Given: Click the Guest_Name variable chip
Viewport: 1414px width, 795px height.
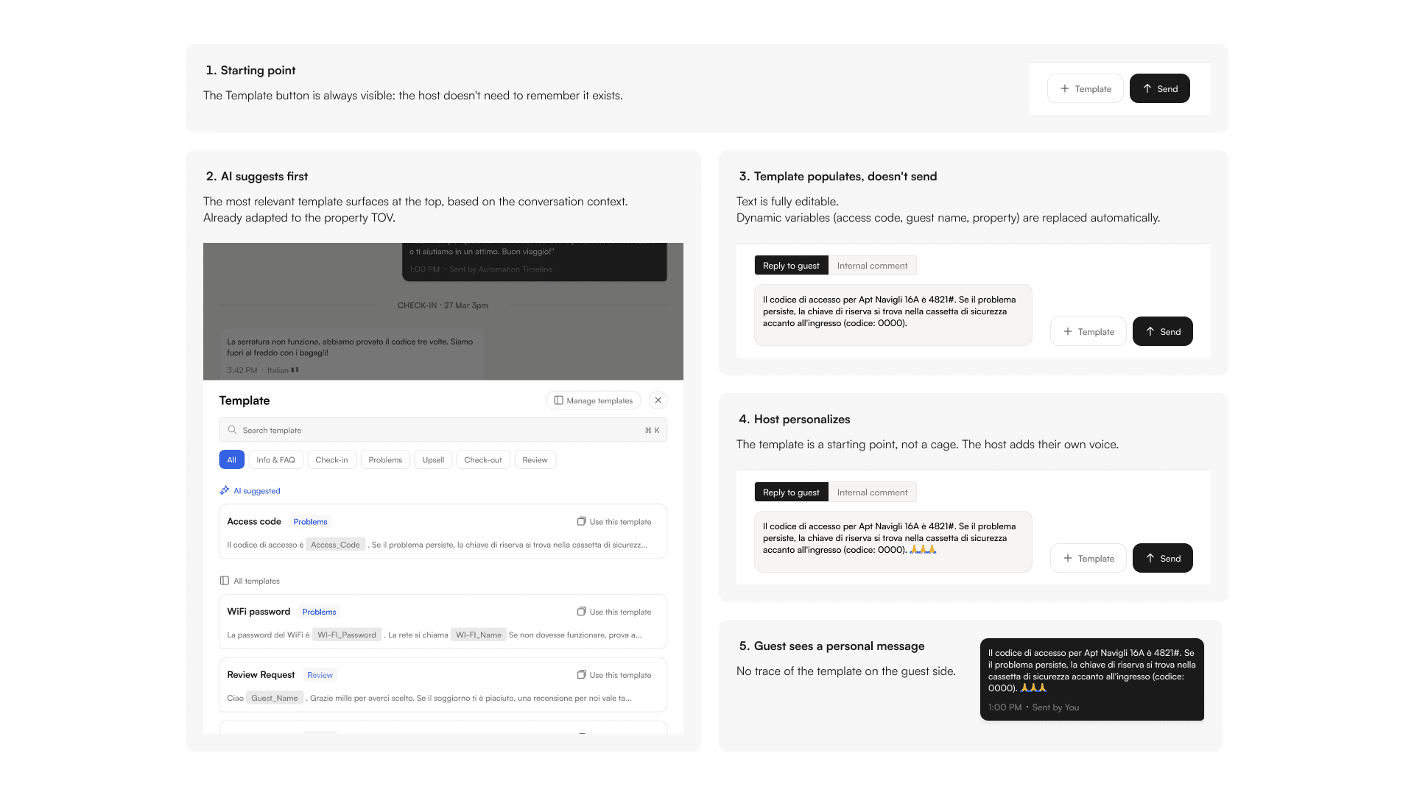Looking at the screenshot, I should 275,698.
